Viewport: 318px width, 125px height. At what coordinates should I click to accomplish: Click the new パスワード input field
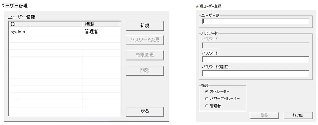pyautogui.click(x=256, y=59)
